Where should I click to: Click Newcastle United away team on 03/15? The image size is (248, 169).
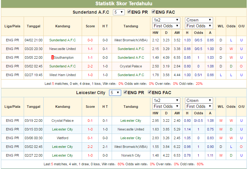click(131, 129)
